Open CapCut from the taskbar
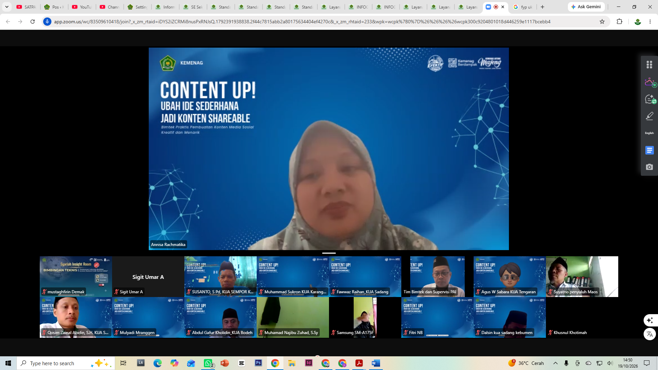 pyautogui.click(x=242, y=363)
